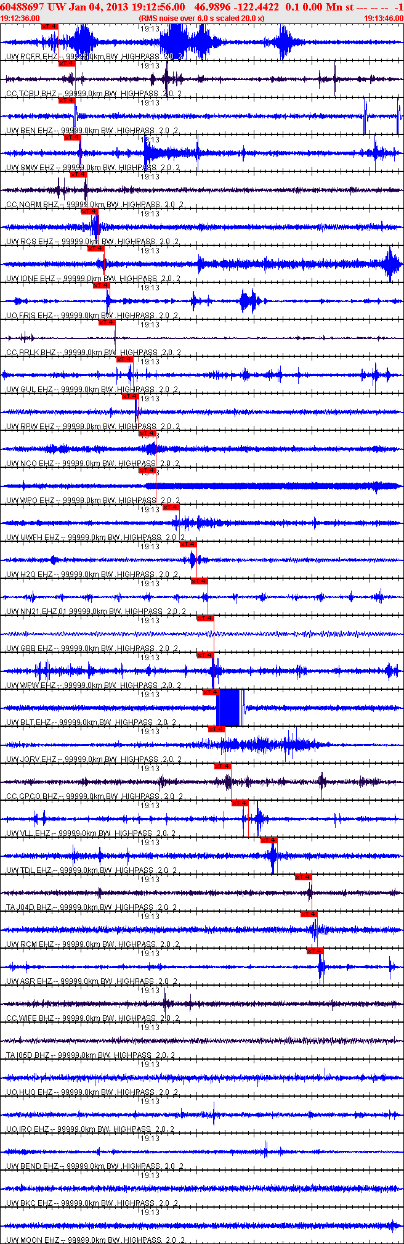The width and height of the screenshot is (404, 1244).
Task: Select the pick marker on UW RCS trace
Action: coord(90,211)
